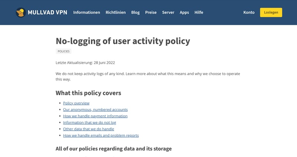Go to the Blog page
Image resolution: width=297 pixels, height=157 pixels.
[136, 12]
